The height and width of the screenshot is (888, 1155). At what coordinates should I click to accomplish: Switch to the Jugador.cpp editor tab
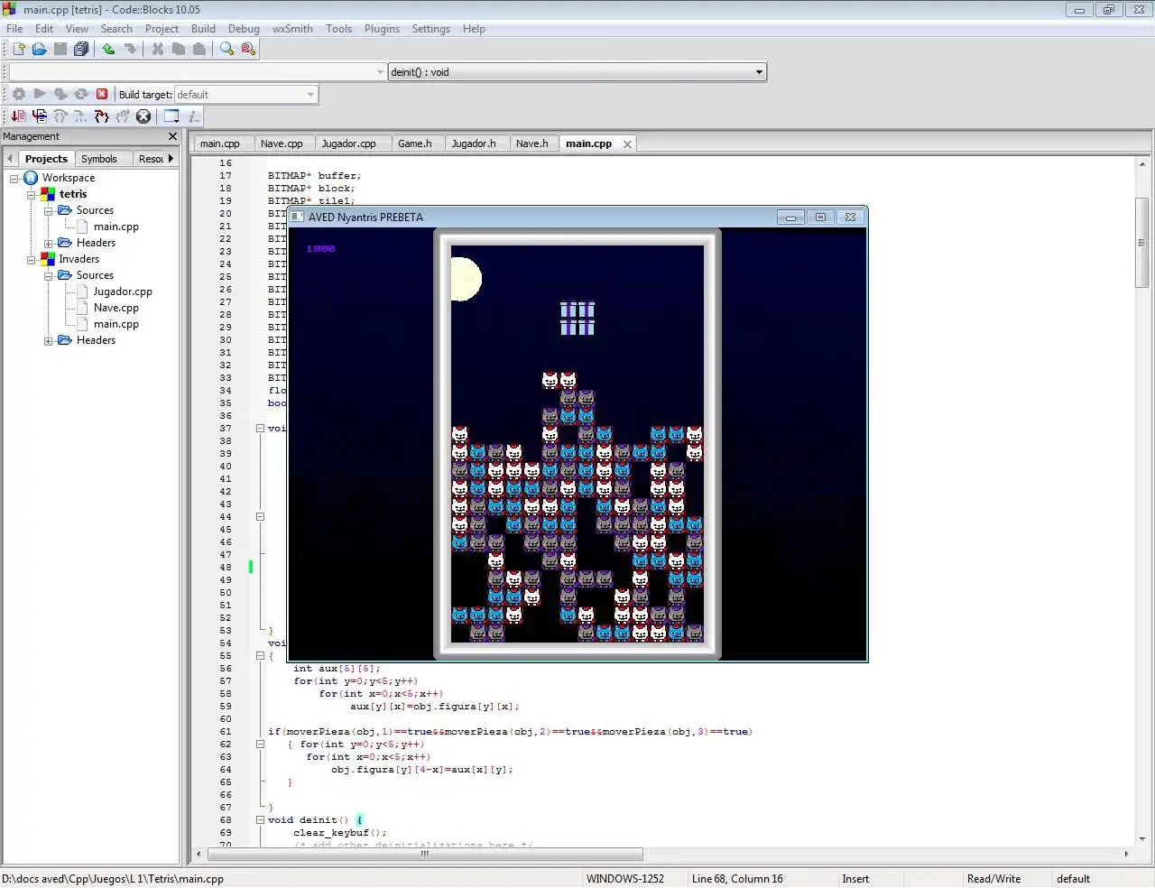348,143
